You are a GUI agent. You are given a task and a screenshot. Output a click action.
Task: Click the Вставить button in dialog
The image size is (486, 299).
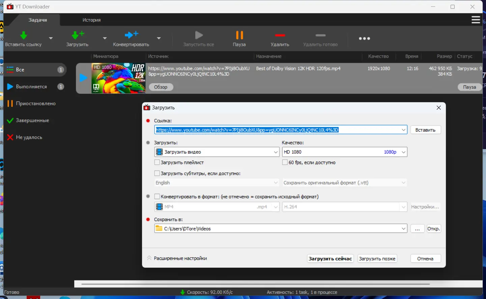click(426, 130)
